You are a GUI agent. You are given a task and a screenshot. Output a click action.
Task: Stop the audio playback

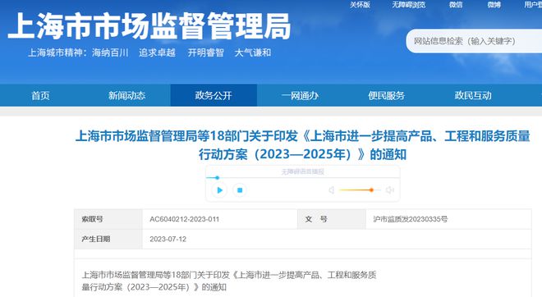(240, 190)
